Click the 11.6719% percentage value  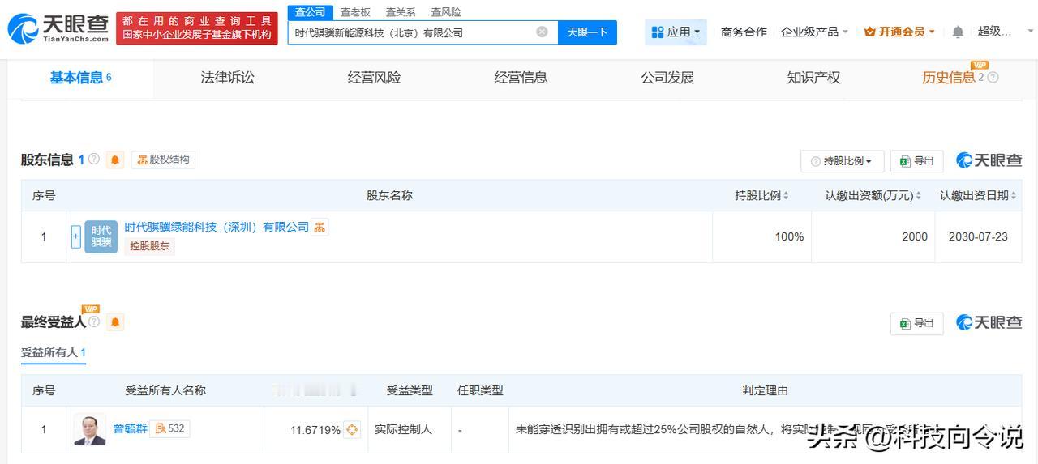pos(315,430)
